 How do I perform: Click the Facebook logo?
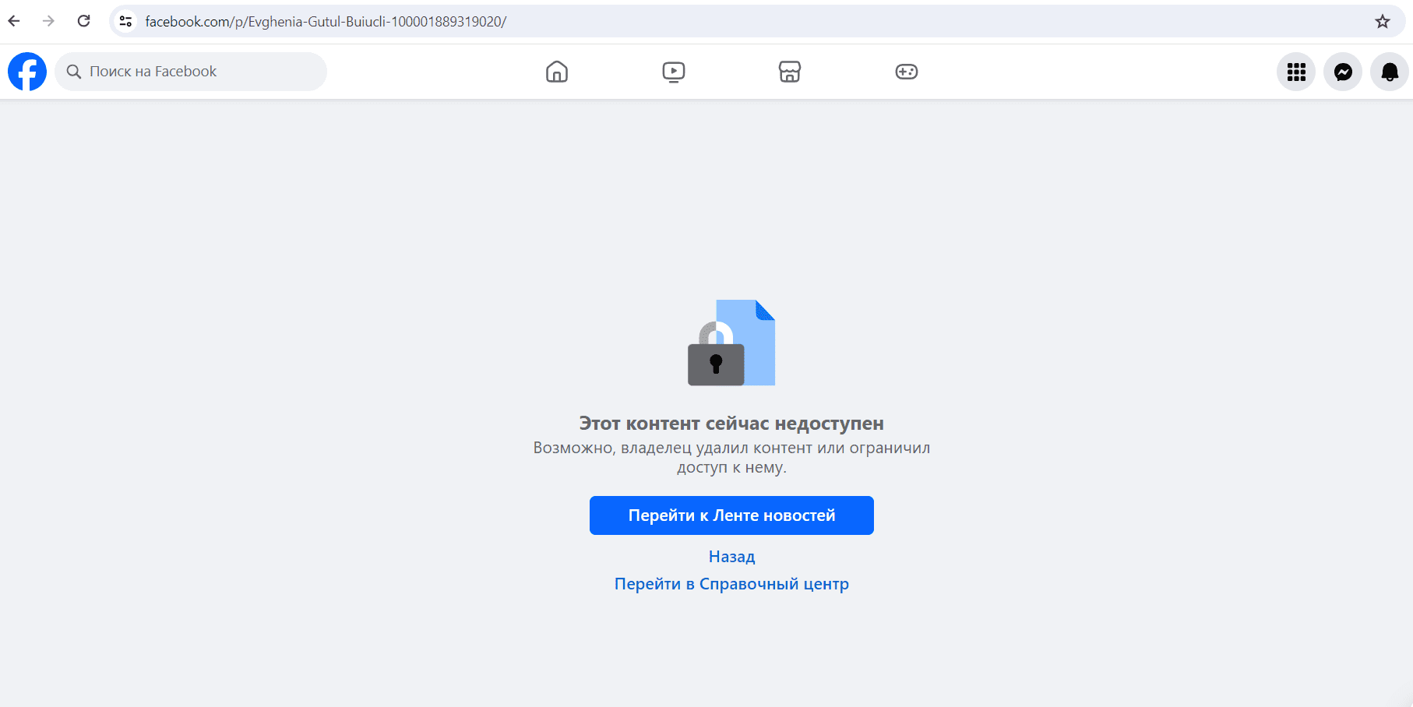pyautogui.click(x=27, y=72)
